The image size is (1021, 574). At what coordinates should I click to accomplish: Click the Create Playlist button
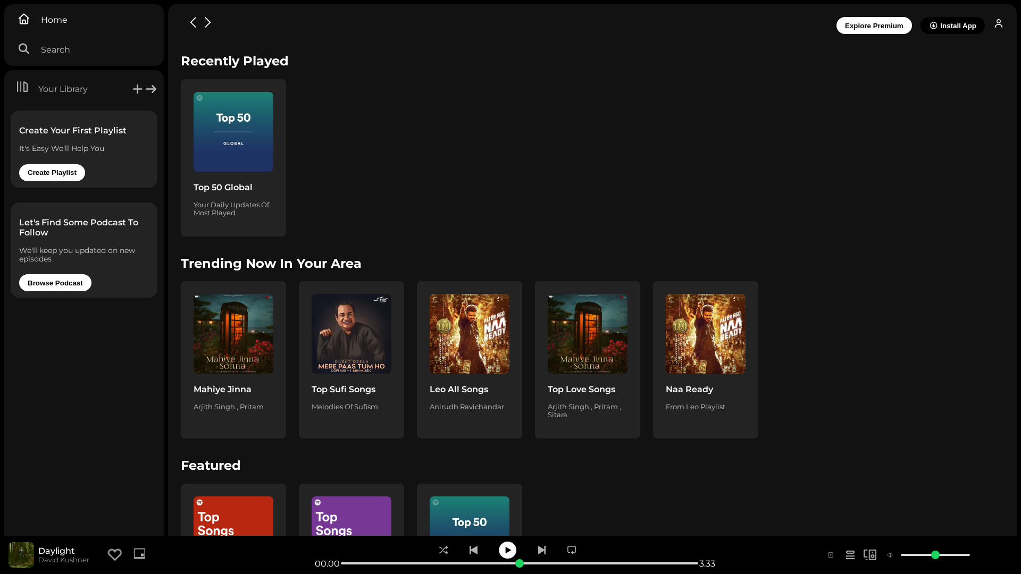(52, 173)
